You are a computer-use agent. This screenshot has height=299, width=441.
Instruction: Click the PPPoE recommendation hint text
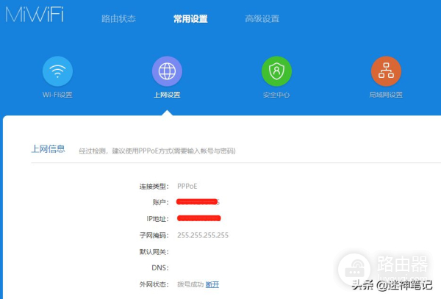[x=157, y=151]
